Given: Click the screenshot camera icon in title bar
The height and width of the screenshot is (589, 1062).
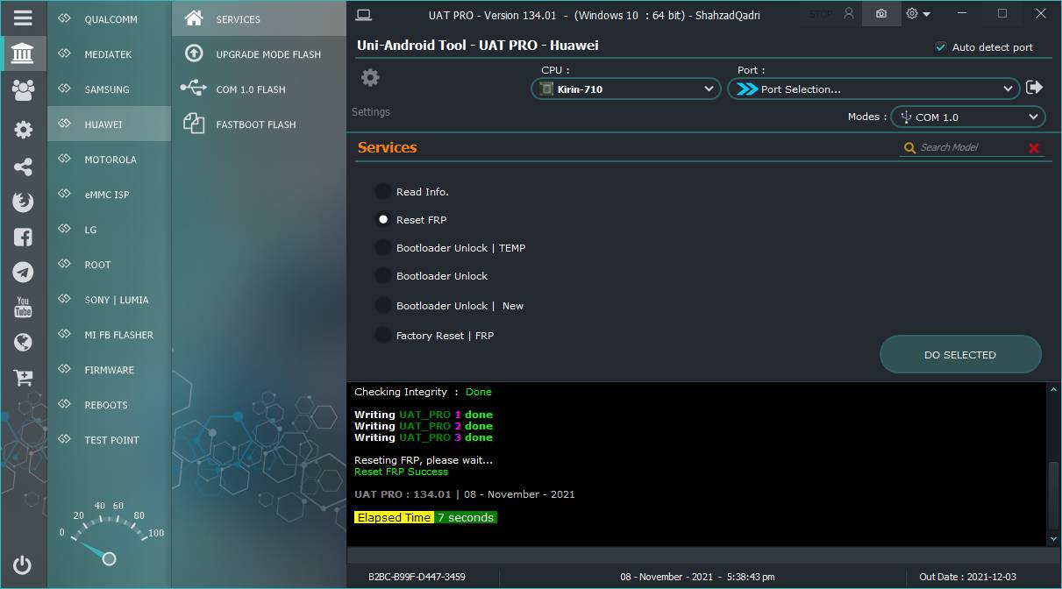Looking at the screenshot, I should 880,14.
